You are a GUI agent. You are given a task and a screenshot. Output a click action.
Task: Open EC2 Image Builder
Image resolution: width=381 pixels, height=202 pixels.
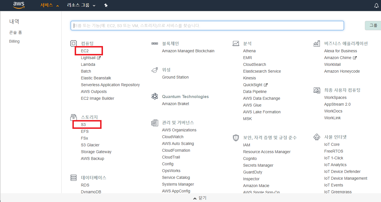[98, 98]
